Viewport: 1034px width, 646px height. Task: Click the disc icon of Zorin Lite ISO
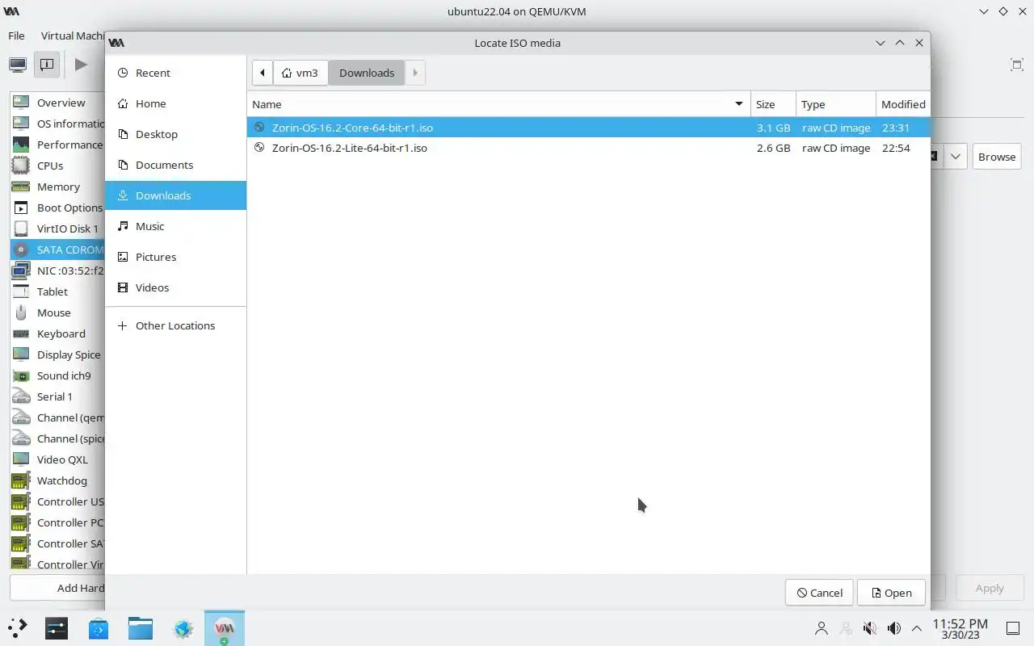coord(259,148)
